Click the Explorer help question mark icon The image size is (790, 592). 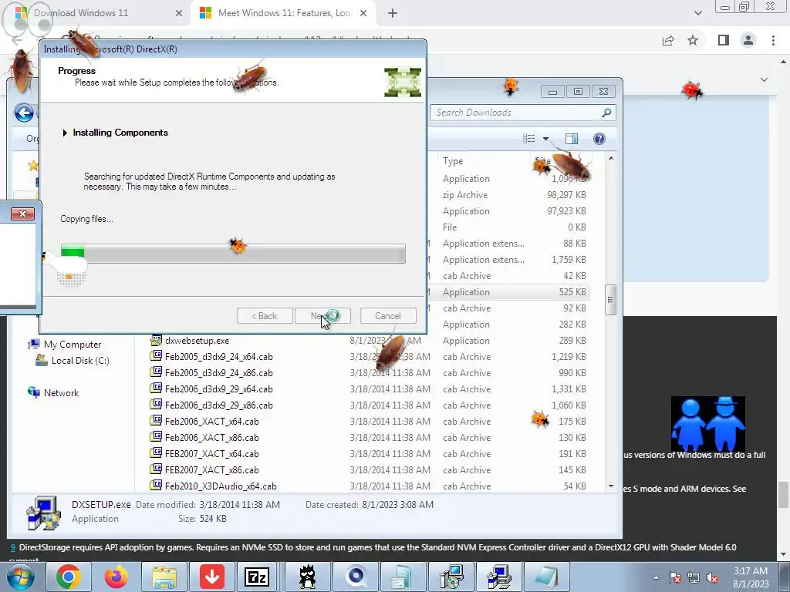click(599, 139)
